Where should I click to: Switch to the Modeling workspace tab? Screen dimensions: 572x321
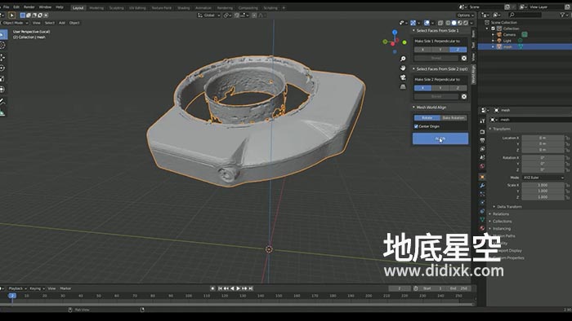click(96, 7)
